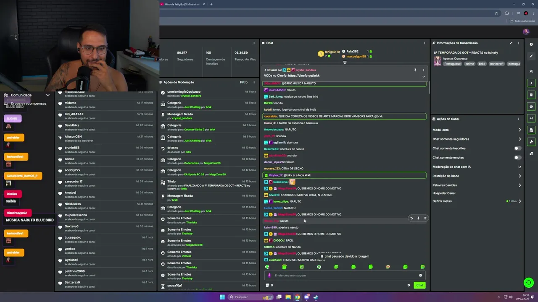The height and width of the screenshot is (302, 538).
Task: Collapse the chat leaderboard arrow handle
Action: pos(345,62)
